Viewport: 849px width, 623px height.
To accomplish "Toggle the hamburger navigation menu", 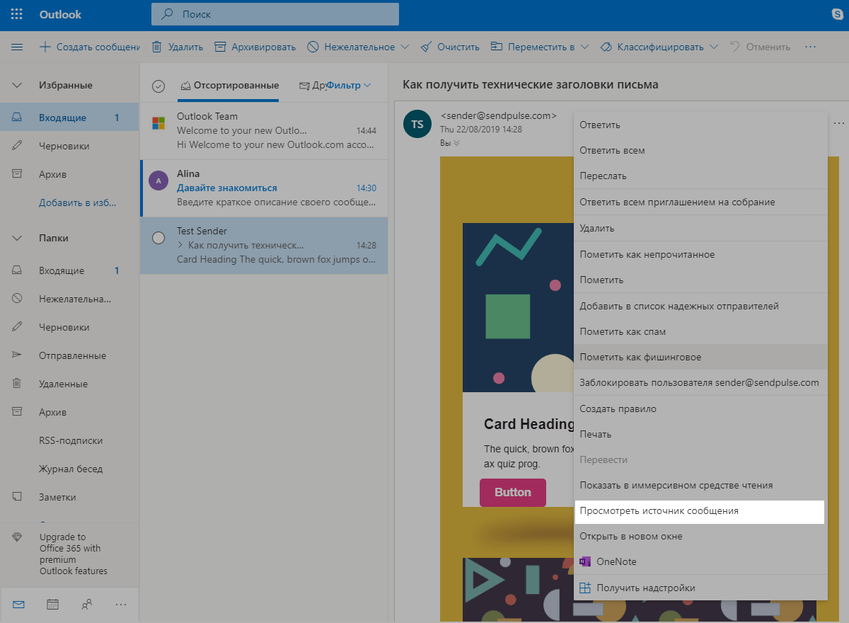I will [18, 47].
